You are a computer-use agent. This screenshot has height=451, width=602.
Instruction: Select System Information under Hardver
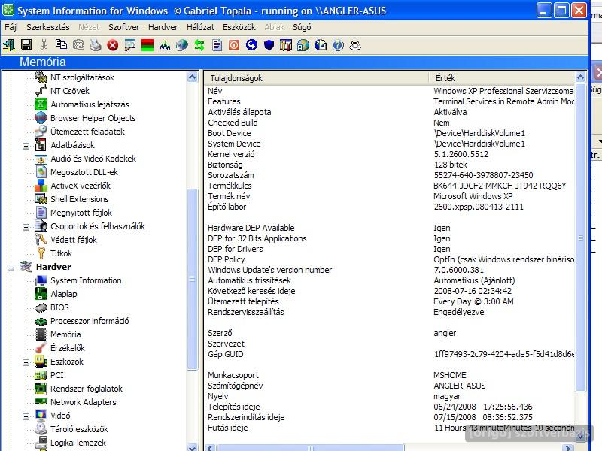tap(86, 280)
